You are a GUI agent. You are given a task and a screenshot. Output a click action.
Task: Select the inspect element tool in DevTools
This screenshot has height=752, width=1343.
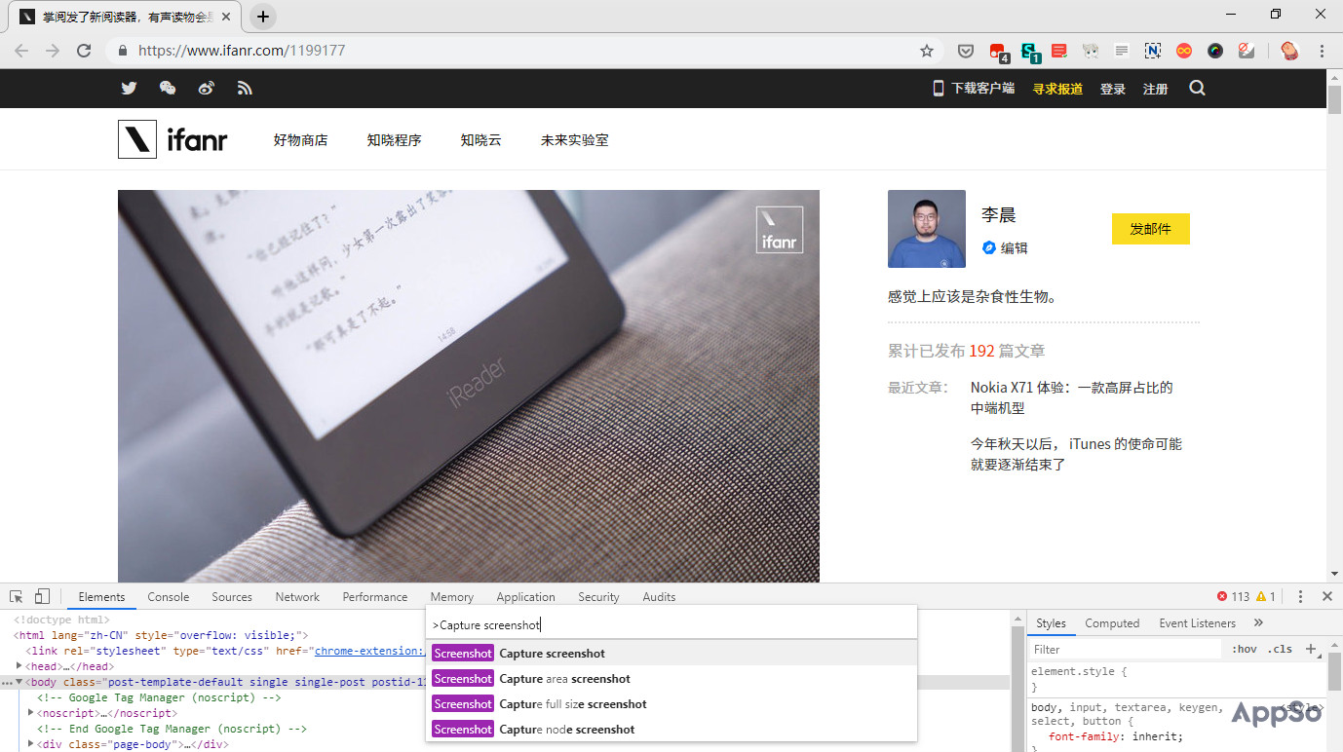coord(15,595)
